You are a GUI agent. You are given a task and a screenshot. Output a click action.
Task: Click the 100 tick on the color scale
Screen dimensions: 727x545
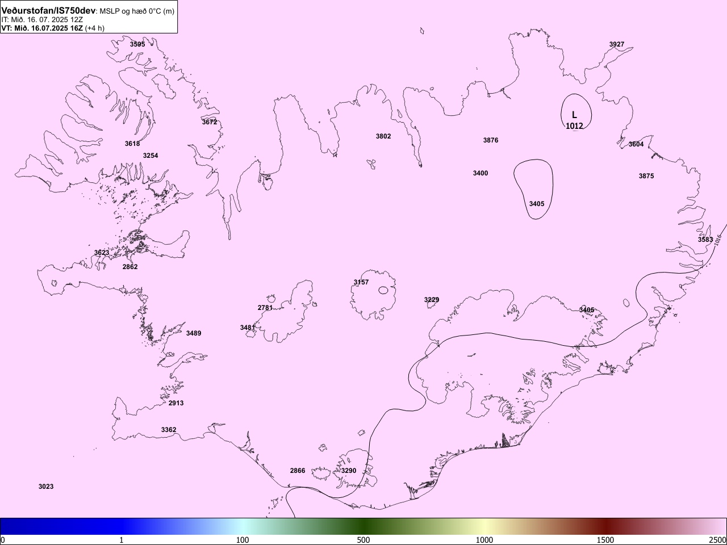point(243,540)
